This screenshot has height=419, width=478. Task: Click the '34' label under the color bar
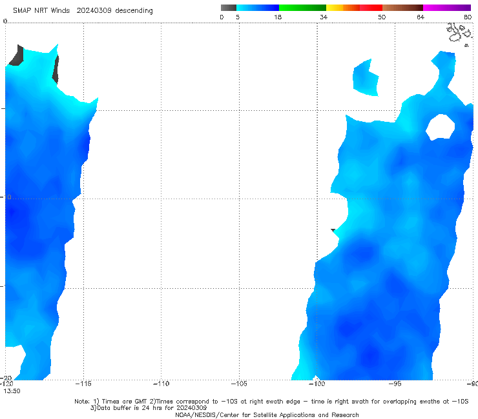pyautogui.click(x=324, y=17)
